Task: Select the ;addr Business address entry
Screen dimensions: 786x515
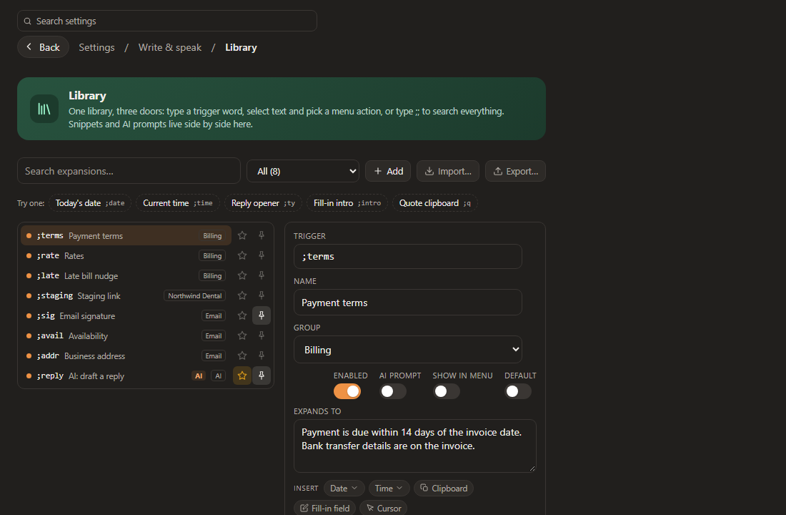Action: (x=126, y=356)
